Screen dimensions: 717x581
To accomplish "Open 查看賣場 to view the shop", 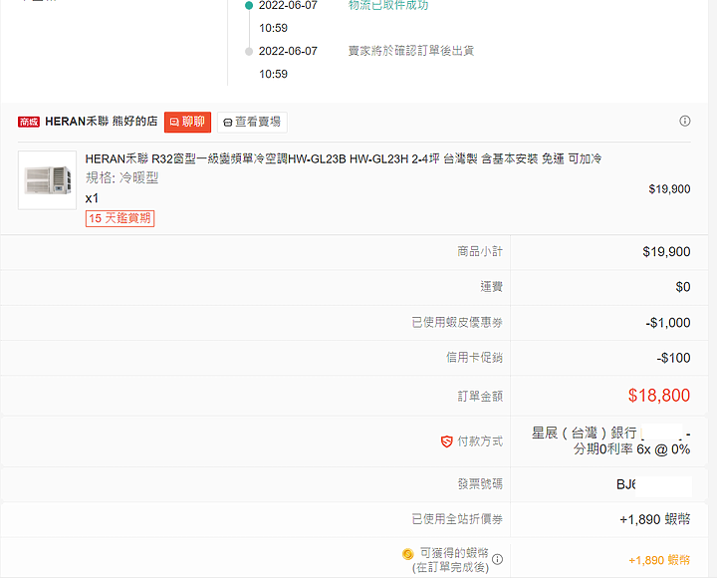I will click(252, 123).
